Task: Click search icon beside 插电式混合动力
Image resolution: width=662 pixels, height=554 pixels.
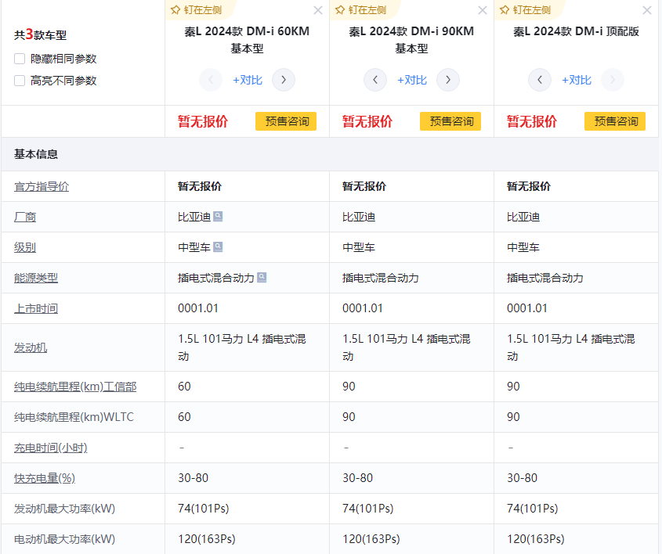Action: point(262,278)
